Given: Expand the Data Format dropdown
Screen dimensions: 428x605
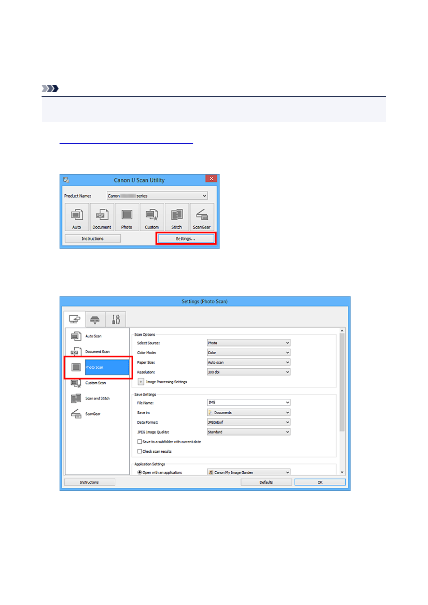Looking at the screenshot, I should (x=248, y=422).
